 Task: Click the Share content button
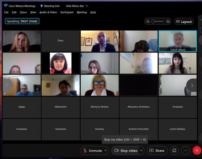(157, 150)
